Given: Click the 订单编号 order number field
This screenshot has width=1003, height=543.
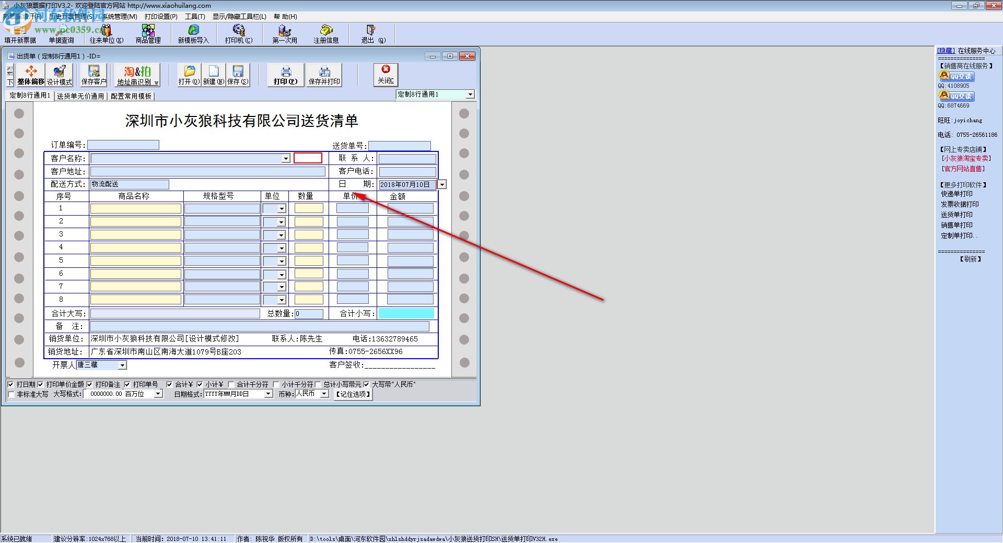Looking at the screenshot, I should 123,145.
